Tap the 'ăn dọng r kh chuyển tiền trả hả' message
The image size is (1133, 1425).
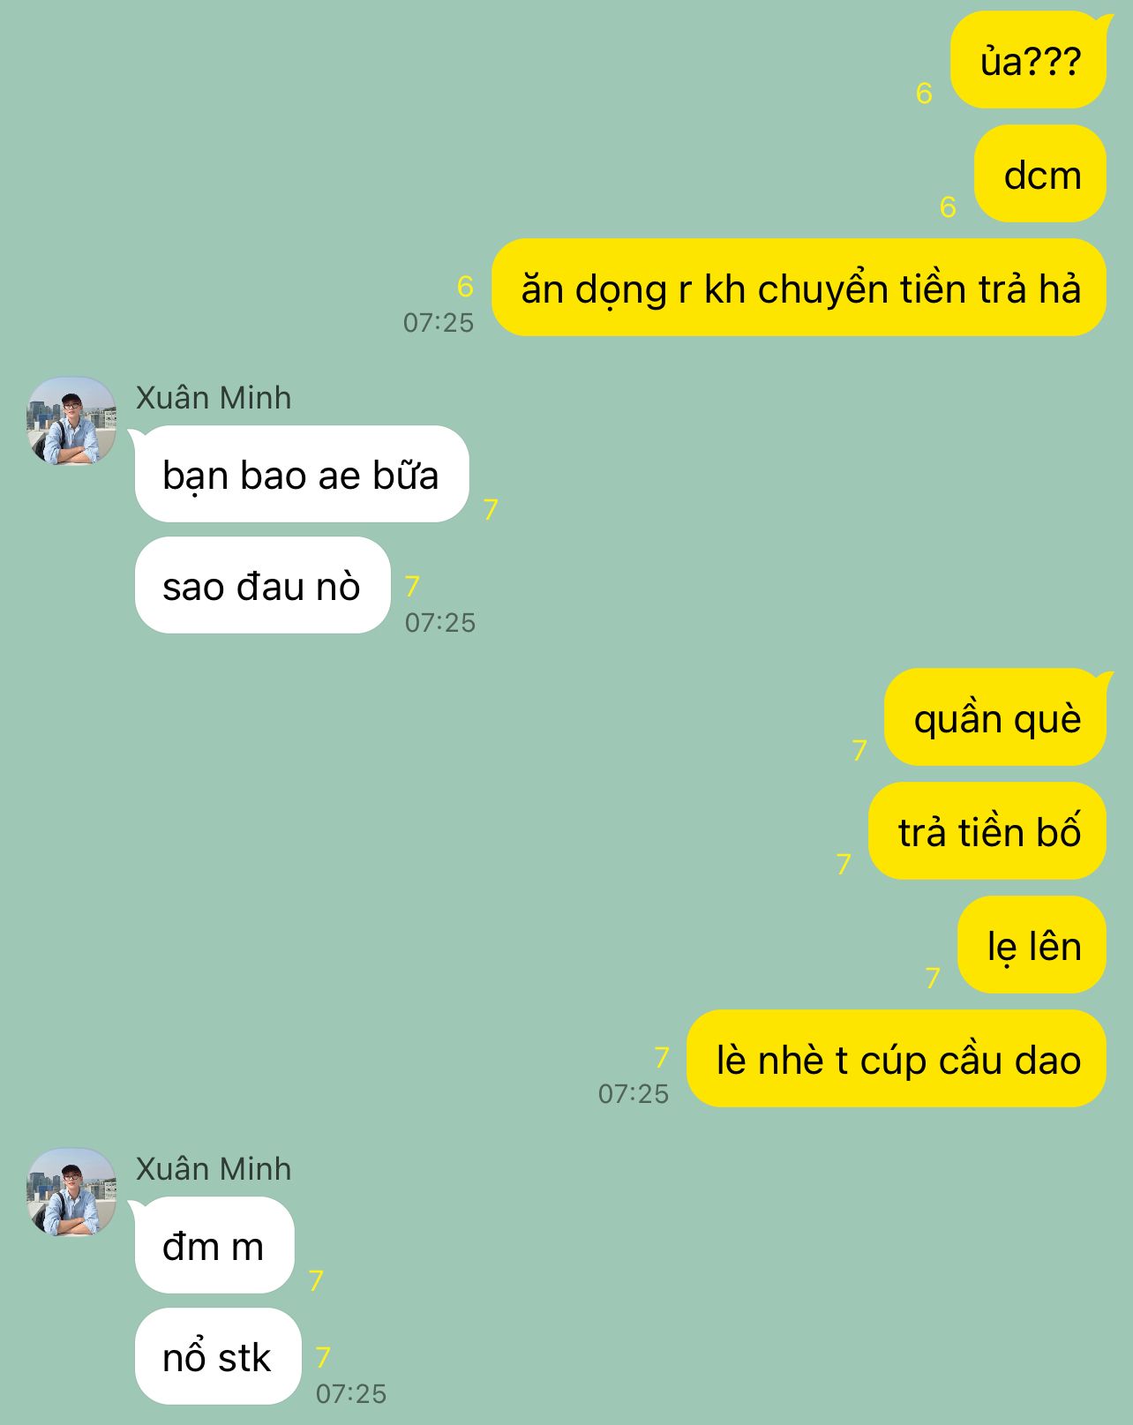[x=799, y=288]
